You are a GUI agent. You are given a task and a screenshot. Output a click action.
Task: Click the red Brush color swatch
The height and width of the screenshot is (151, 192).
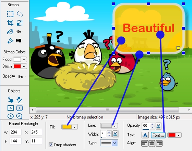pyautogui.click(x=17, y=66)
